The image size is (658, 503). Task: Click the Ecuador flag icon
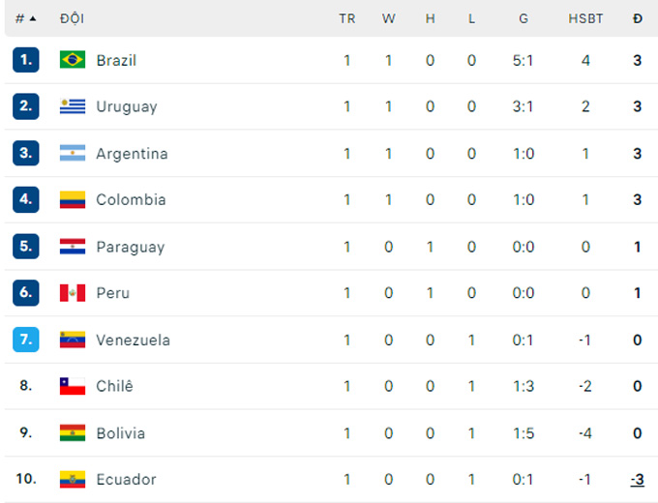tap(73, 479)
